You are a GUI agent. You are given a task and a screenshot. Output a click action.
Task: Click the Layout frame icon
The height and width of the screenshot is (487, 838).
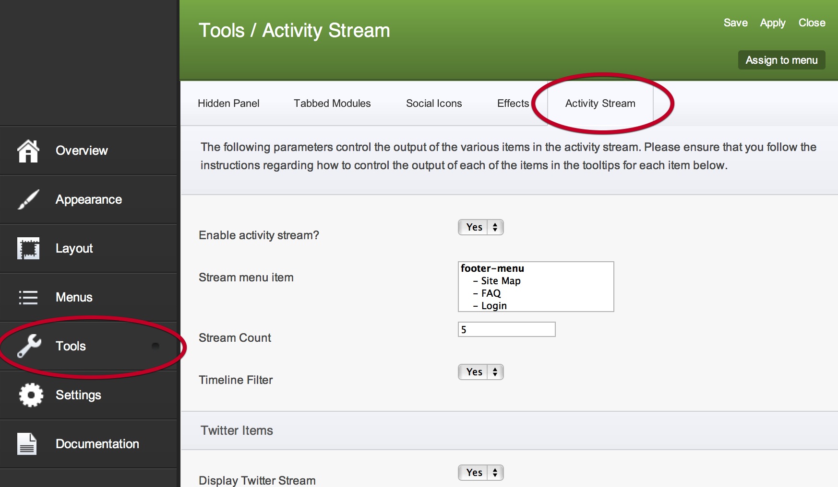pyautogui.click(x=28, y=248)
